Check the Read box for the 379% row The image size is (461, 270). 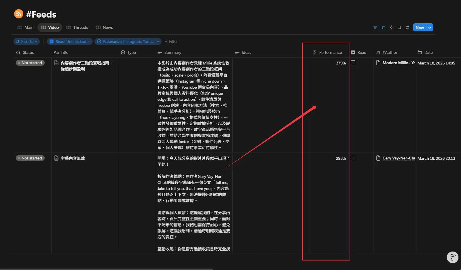coord(353,63)
